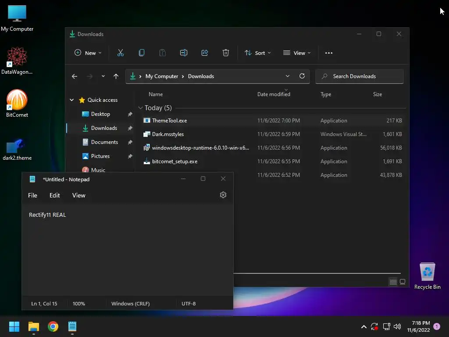Open the volume control in system tray

(x=397, y=326)
